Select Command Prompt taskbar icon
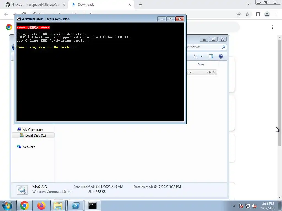 tap(93, 206)
